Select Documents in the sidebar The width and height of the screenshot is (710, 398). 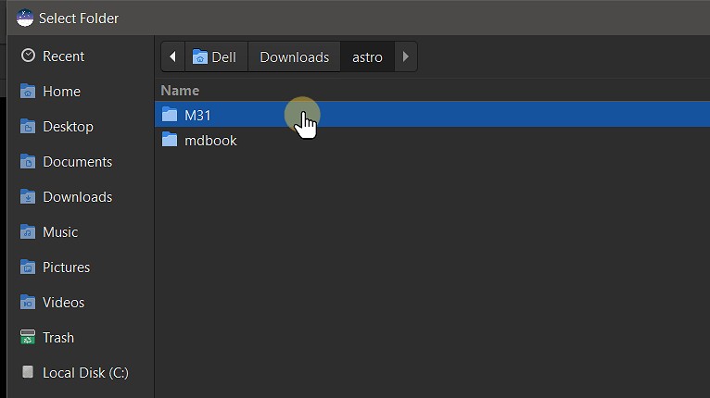(77, 162)
